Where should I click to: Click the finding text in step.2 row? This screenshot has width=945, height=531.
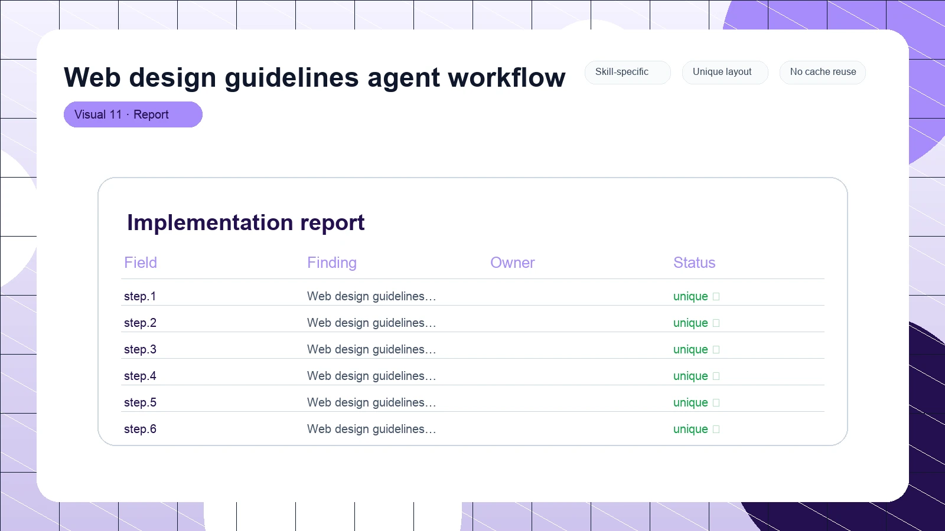pyautogui.click(x=372, y=323)
